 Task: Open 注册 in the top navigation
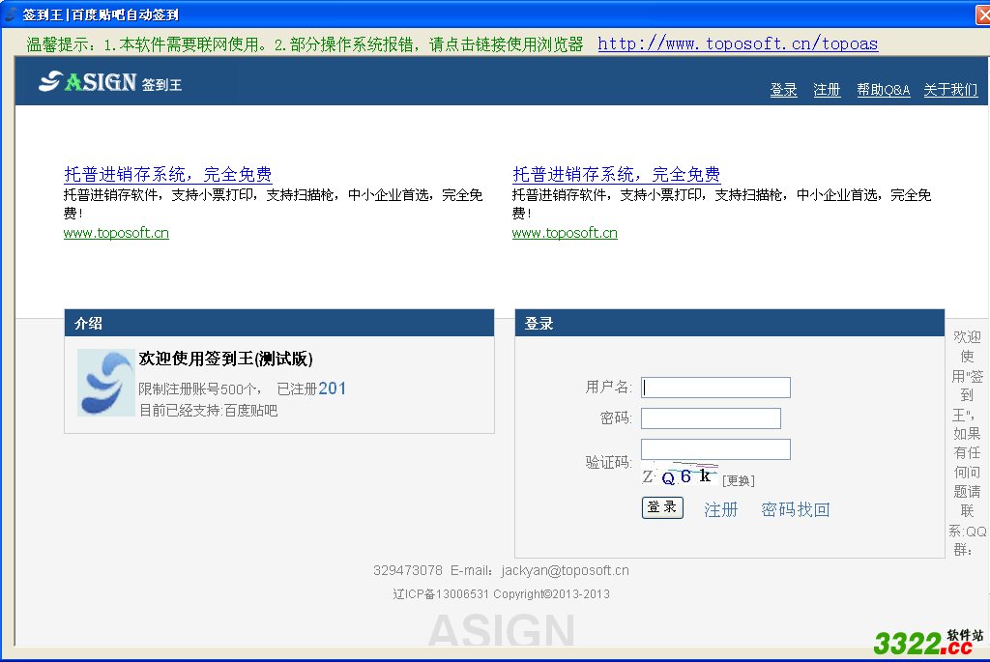[827, 90]
